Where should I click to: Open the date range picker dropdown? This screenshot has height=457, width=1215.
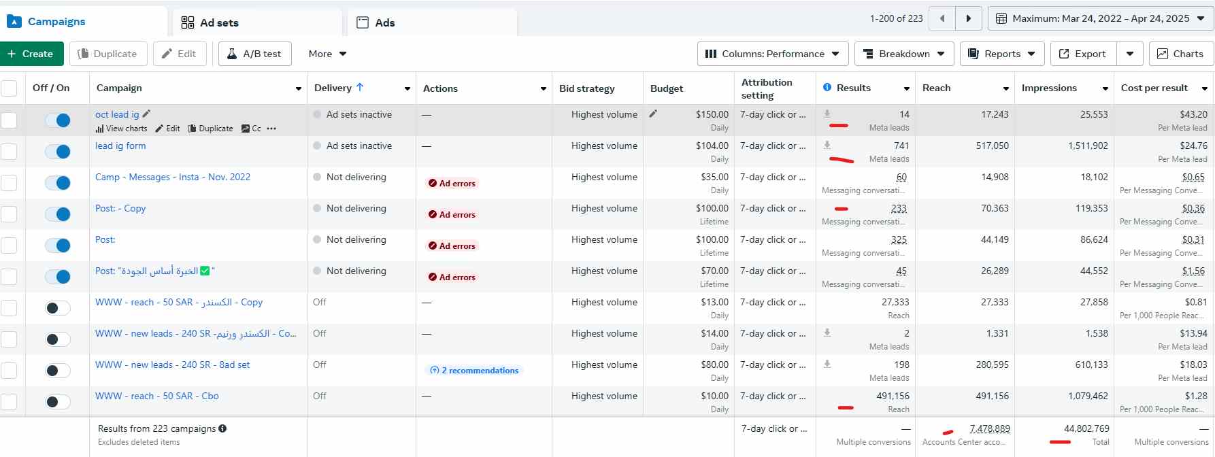coord(1100,18)
